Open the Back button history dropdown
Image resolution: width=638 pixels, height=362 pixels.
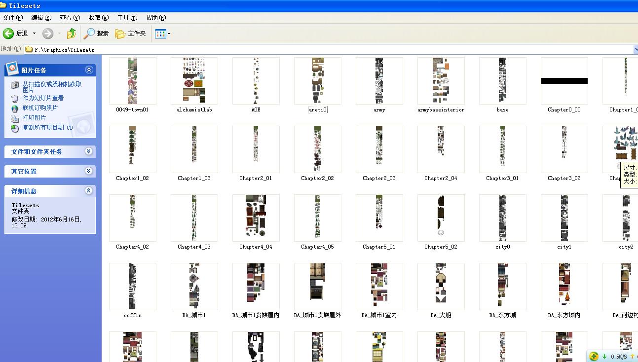tap(34, 34)
